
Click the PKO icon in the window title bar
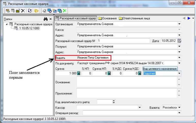coord(5,4)
